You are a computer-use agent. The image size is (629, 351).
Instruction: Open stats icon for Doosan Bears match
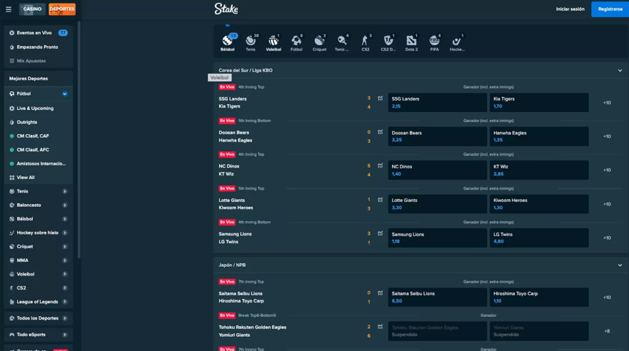tap(380, 132)
